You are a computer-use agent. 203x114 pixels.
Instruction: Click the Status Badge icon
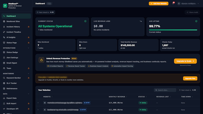tap(4, 52)
